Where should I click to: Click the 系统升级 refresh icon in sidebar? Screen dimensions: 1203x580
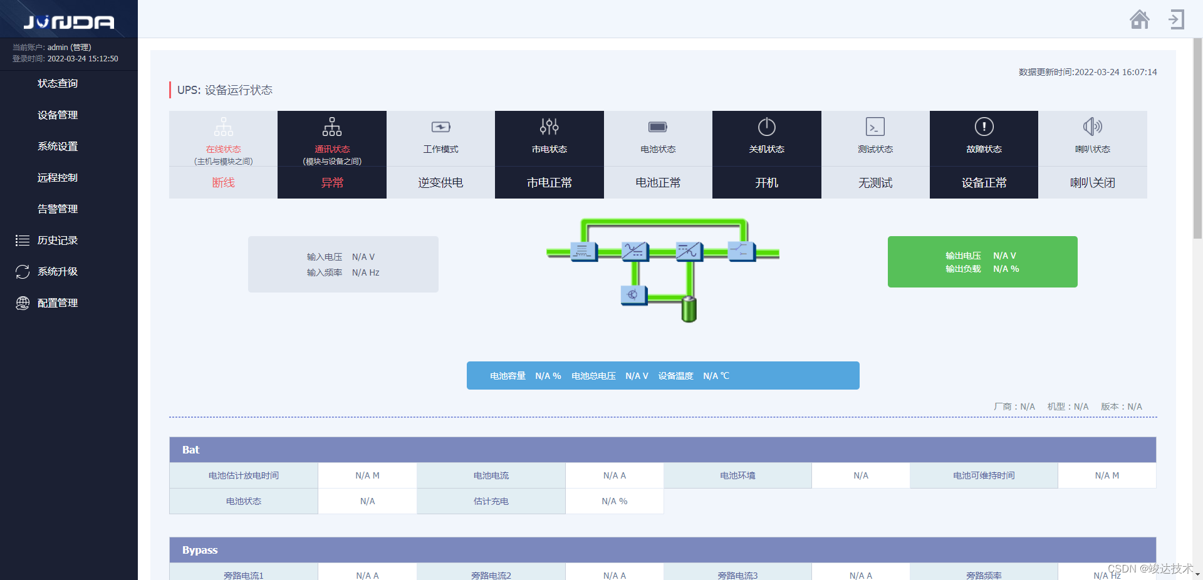(x=23, y=271)
